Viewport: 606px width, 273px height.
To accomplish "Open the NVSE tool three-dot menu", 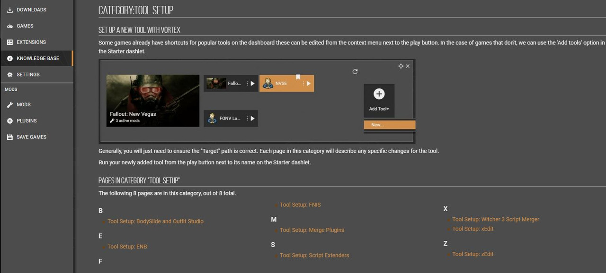I will tap(303, 84).
